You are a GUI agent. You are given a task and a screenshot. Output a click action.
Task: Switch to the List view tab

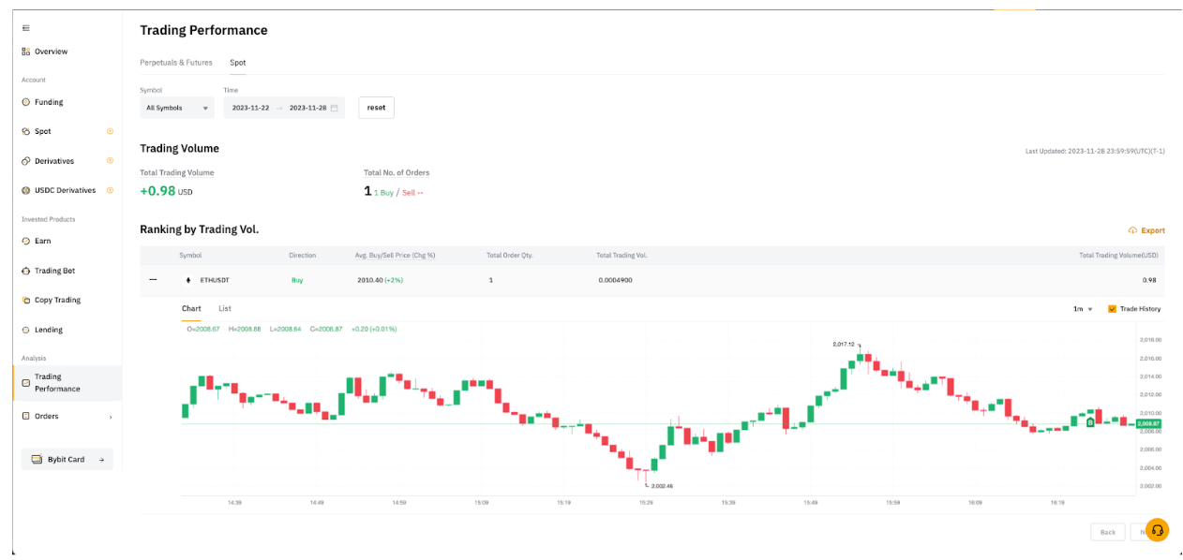225,308
